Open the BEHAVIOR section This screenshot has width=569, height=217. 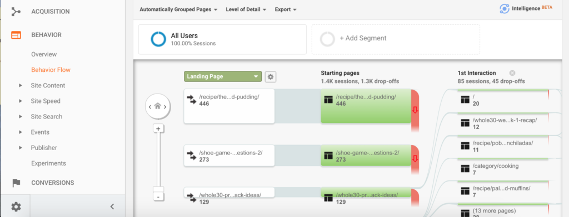(47, 35)
